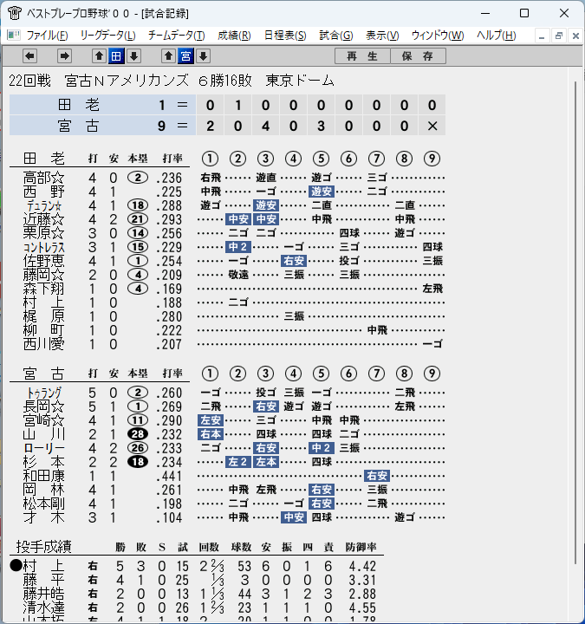This screenshot has width=585, height=624.
Task: Click 山川's highlighted 右本 home run result
Action: [211, 434]
